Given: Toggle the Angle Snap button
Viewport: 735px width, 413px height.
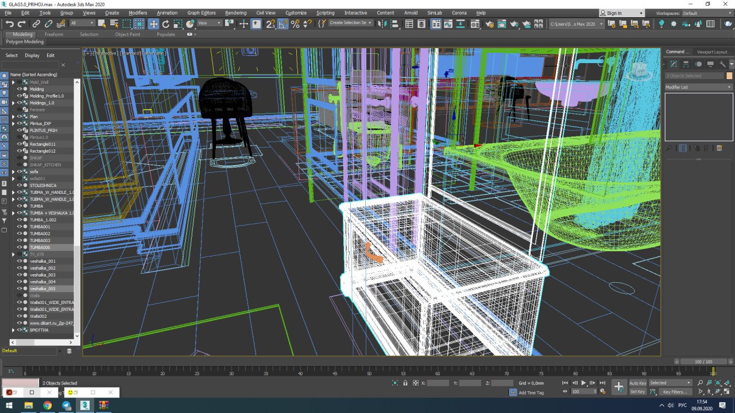Looking at the screenshot, I should coord(283,24).
